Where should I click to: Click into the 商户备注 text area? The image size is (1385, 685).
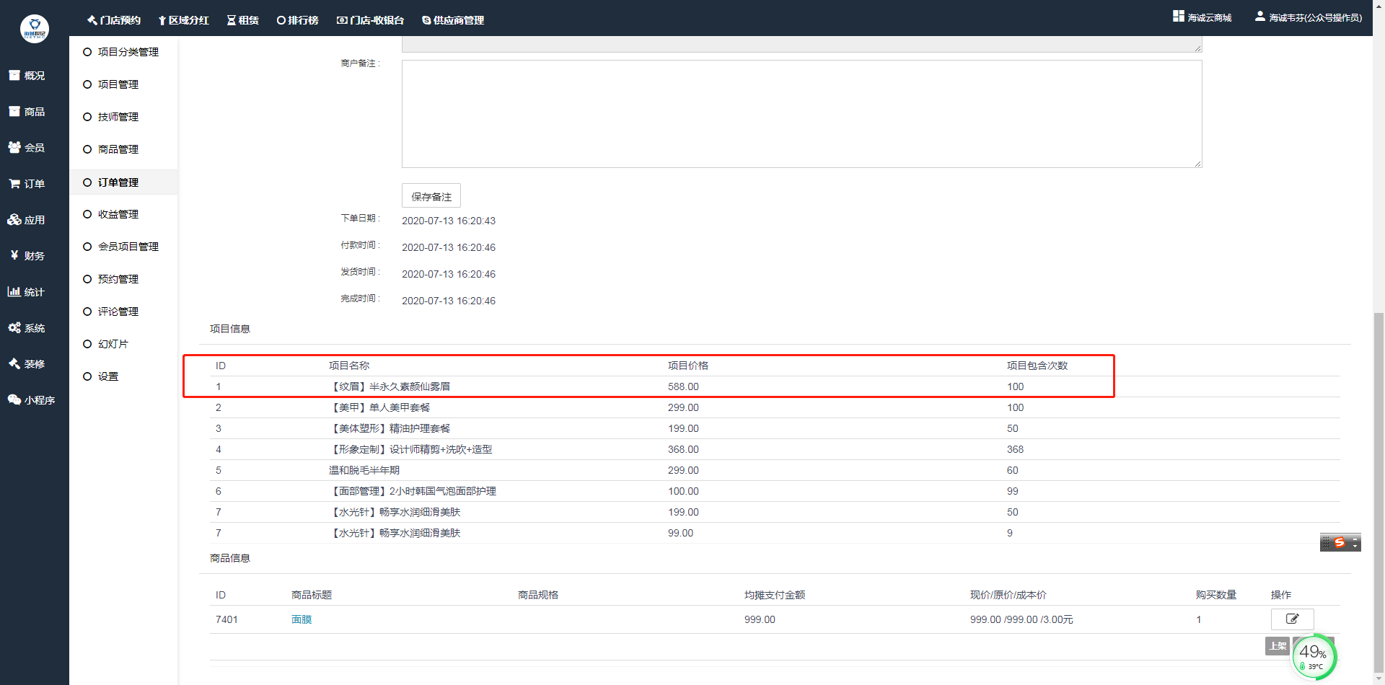pos(801,114)
